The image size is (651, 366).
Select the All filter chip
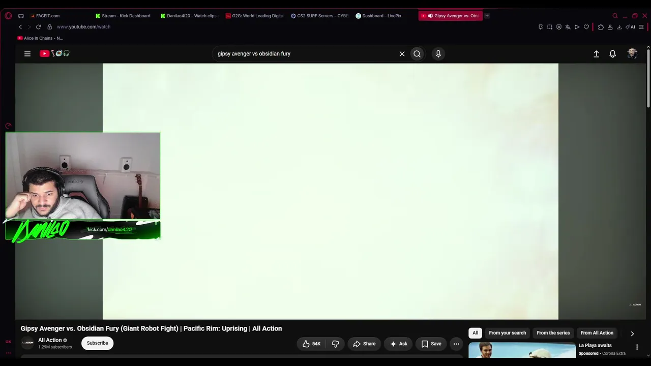[x=475, y=333]
